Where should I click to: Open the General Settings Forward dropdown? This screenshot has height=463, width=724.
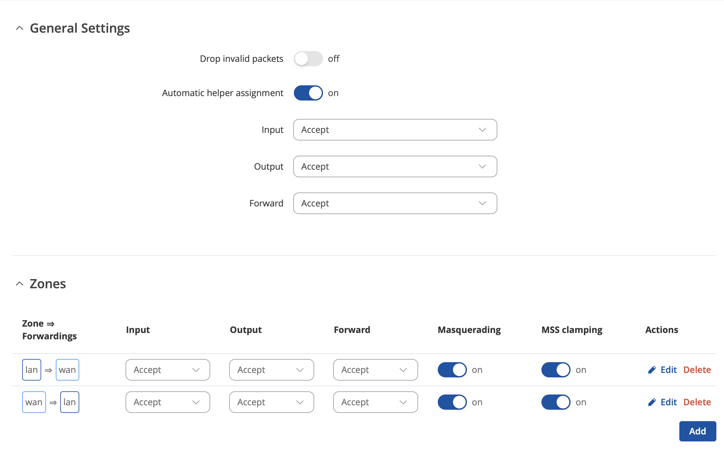pyautogui.click(x=395, y=203)
